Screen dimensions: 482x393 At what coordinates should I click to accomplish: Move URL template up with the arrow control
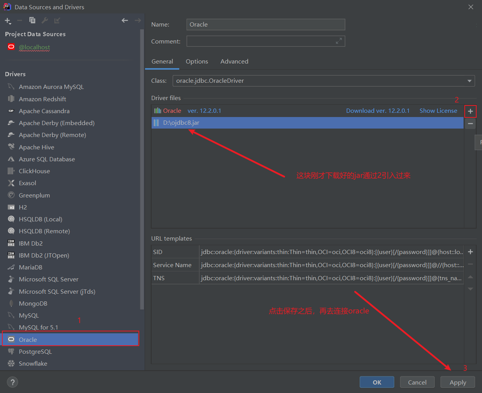(470, 277)
